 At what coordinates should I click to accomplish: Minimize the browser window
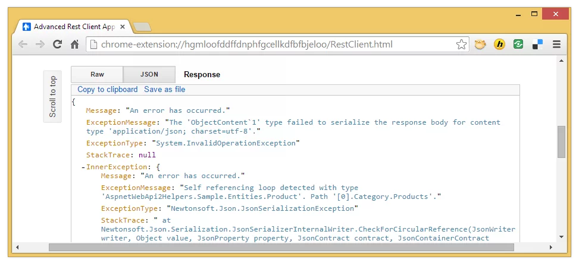pyautogui.click(x=518, y=14)
